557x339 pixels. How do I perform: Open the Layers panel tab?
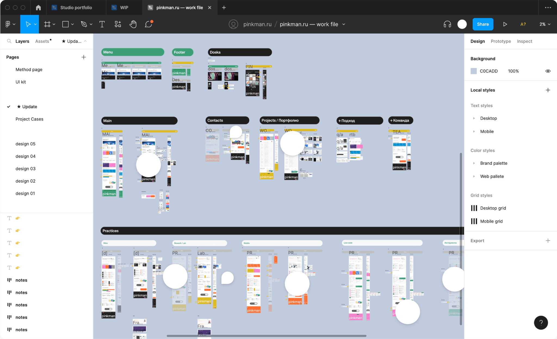tap(22, 41)
